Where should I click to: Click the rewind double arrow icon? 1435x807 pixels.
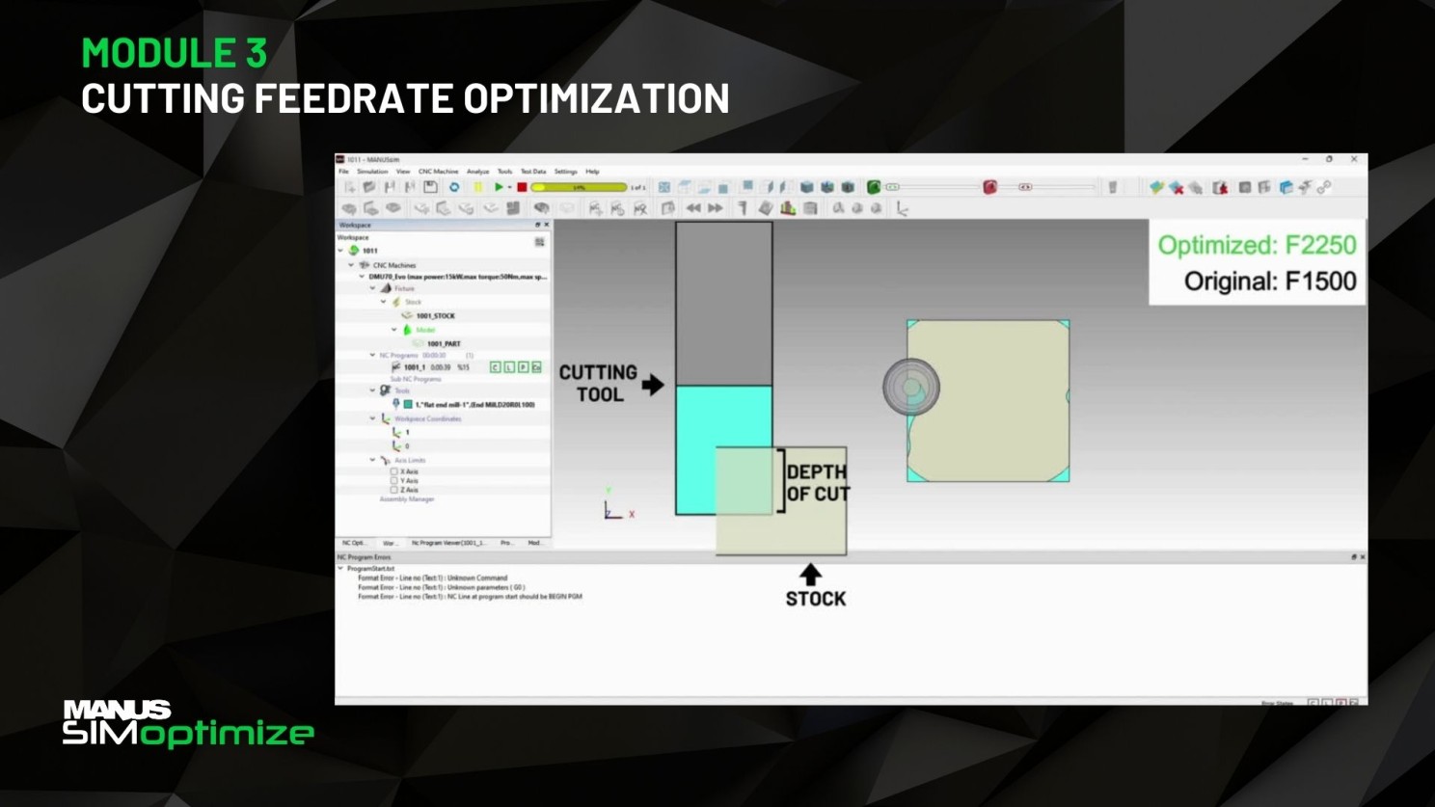click(692, 208)
